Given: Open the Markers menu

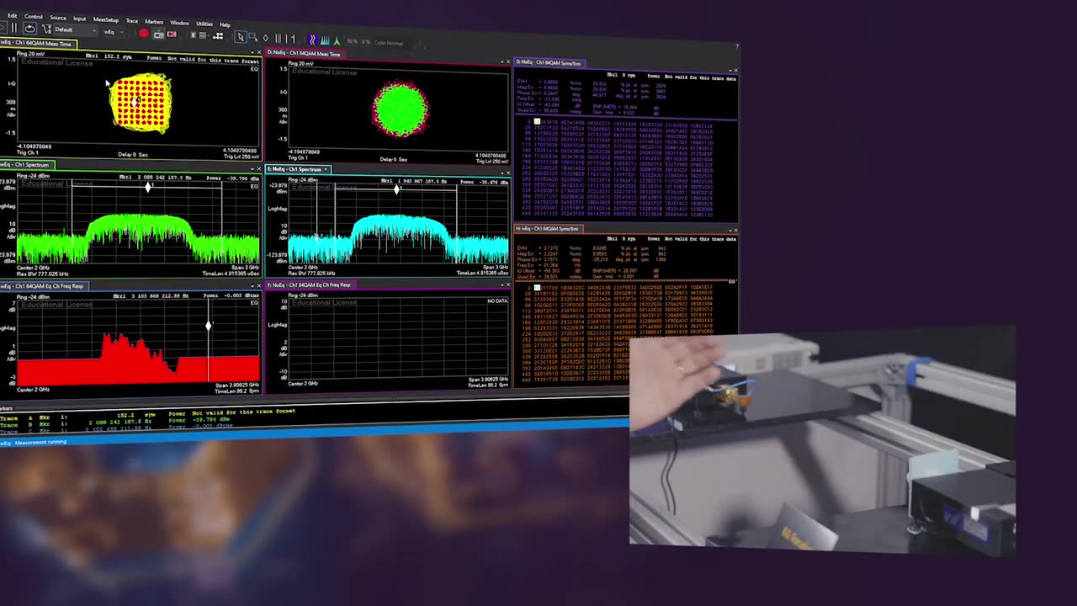Looking at the screenshot, I should click(154, 22).
